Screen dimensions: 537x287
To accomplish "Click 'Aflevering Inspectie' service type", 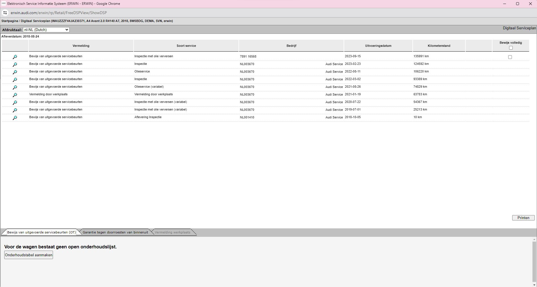I will pyautogui.click(x=148, y=117).
